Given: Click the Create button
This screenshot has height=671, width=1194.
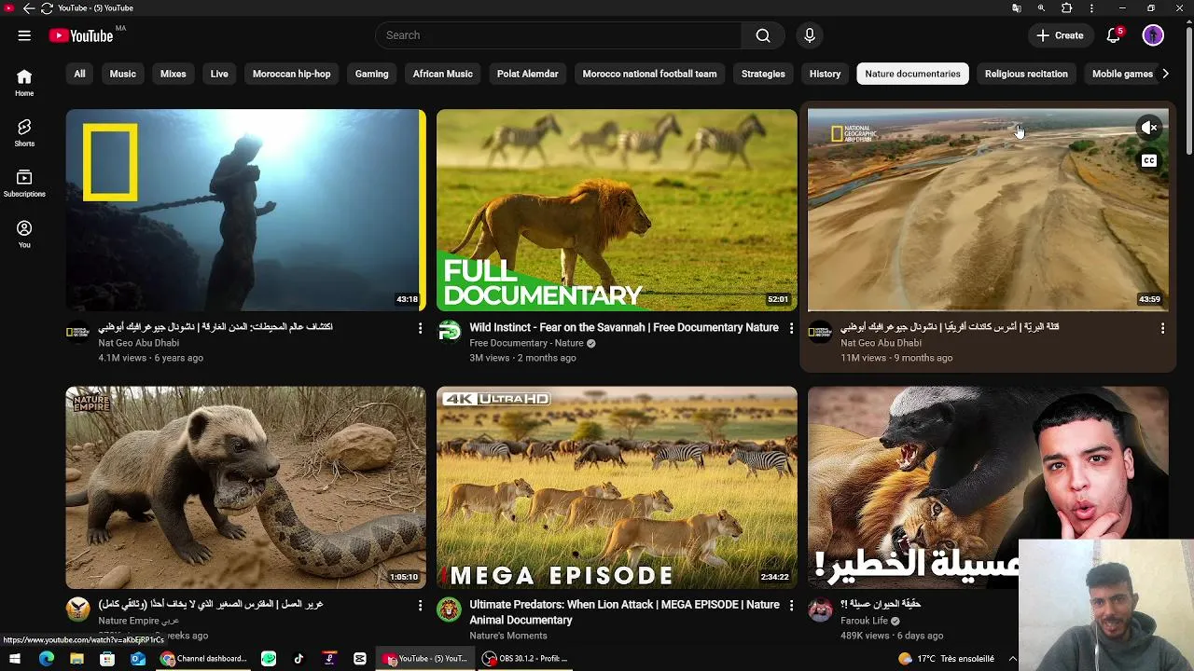Looking at the screenshot, I should [1060, 35].
